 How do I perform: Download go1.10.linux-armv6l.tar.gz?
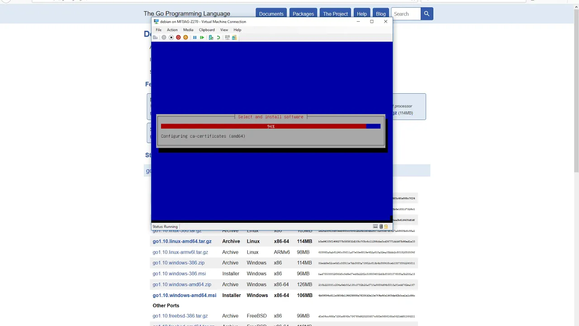180,252
